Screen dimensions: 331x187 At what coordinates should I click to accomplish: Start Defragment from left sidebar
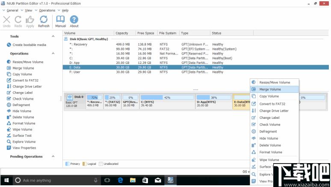[x=18, y=105]
